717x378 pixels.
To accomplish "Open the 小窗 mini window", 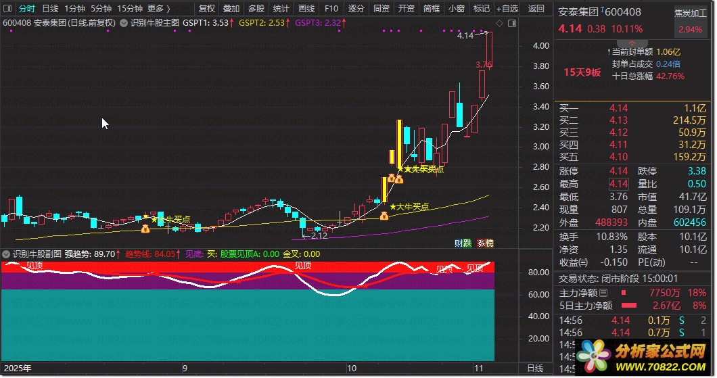I will (456, 8).
